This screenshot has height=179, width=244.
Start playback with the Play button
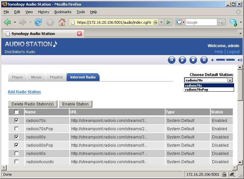pos(182,60)
